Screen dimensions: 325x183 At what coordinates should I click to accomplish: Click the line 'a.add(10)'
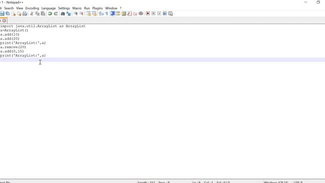(10, 35)
